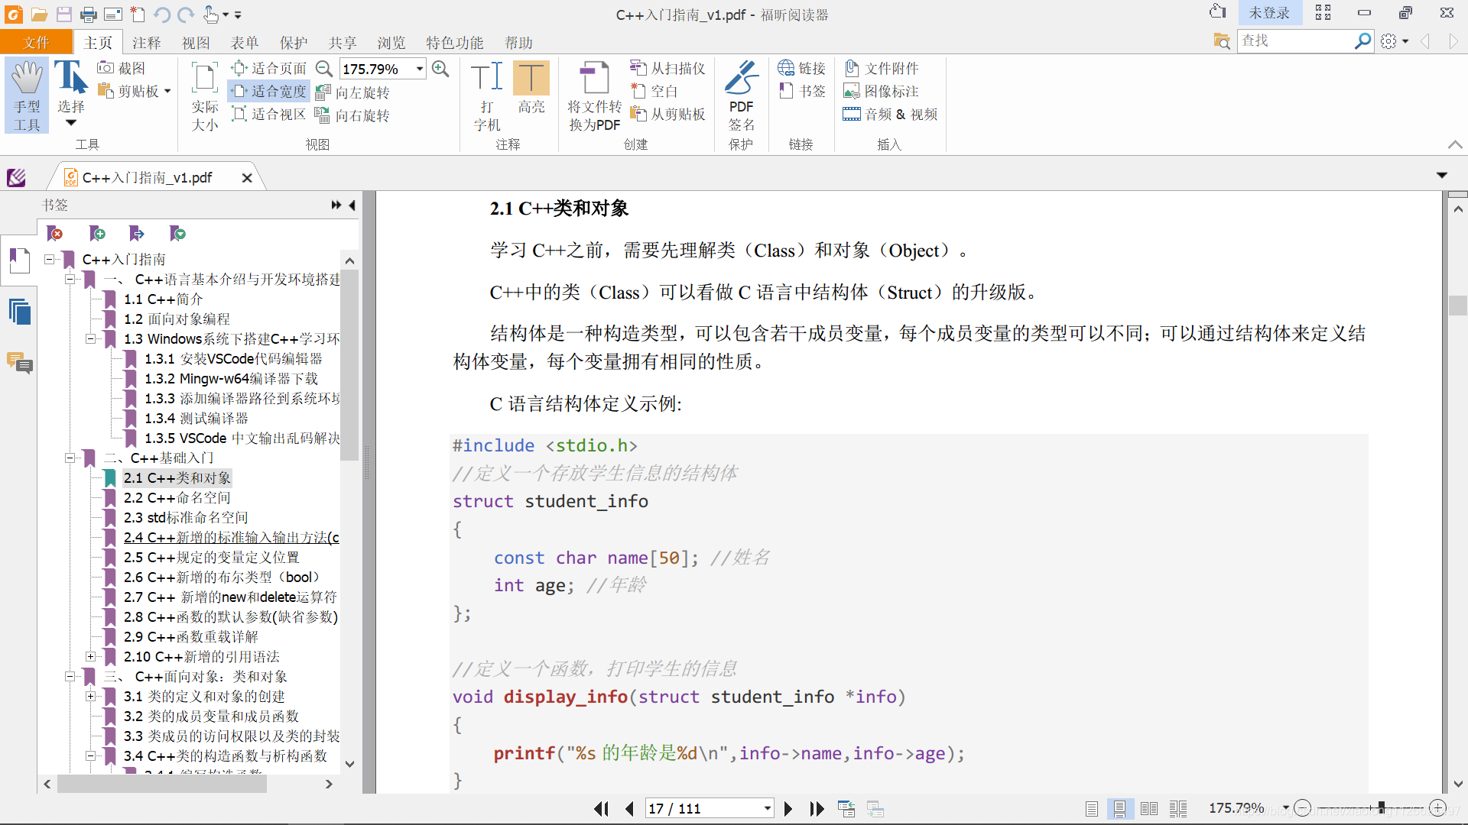Click the Typewriter (打字机) tool icon
The height and width of the screenshot is (825, 1468).
[x=487, y=78]
